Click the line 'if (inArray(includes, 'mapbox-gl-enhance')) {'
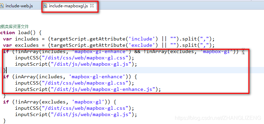This screenshot has width=264, height=124. click(70, 77)
